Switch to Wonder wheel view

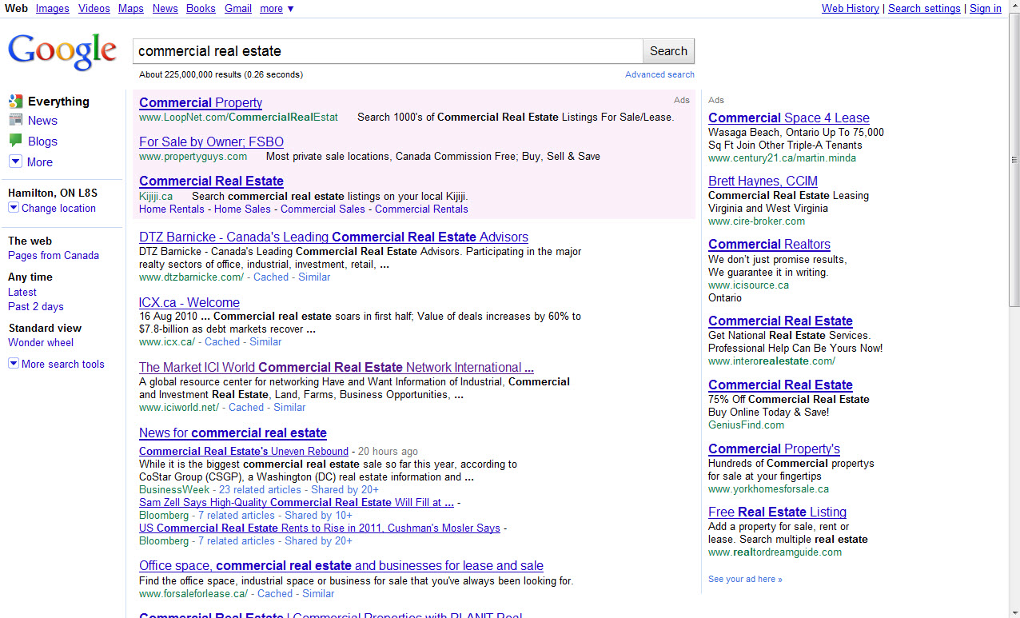[x=41, y=342]
